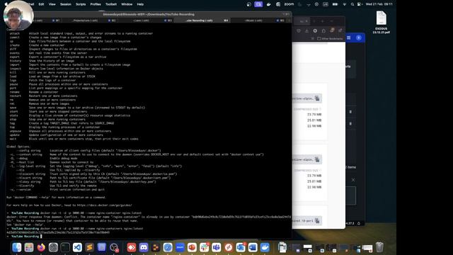Launch Microsoft Word from the dock
This screenshot has height=255, width=453.
tap(253, 247)
